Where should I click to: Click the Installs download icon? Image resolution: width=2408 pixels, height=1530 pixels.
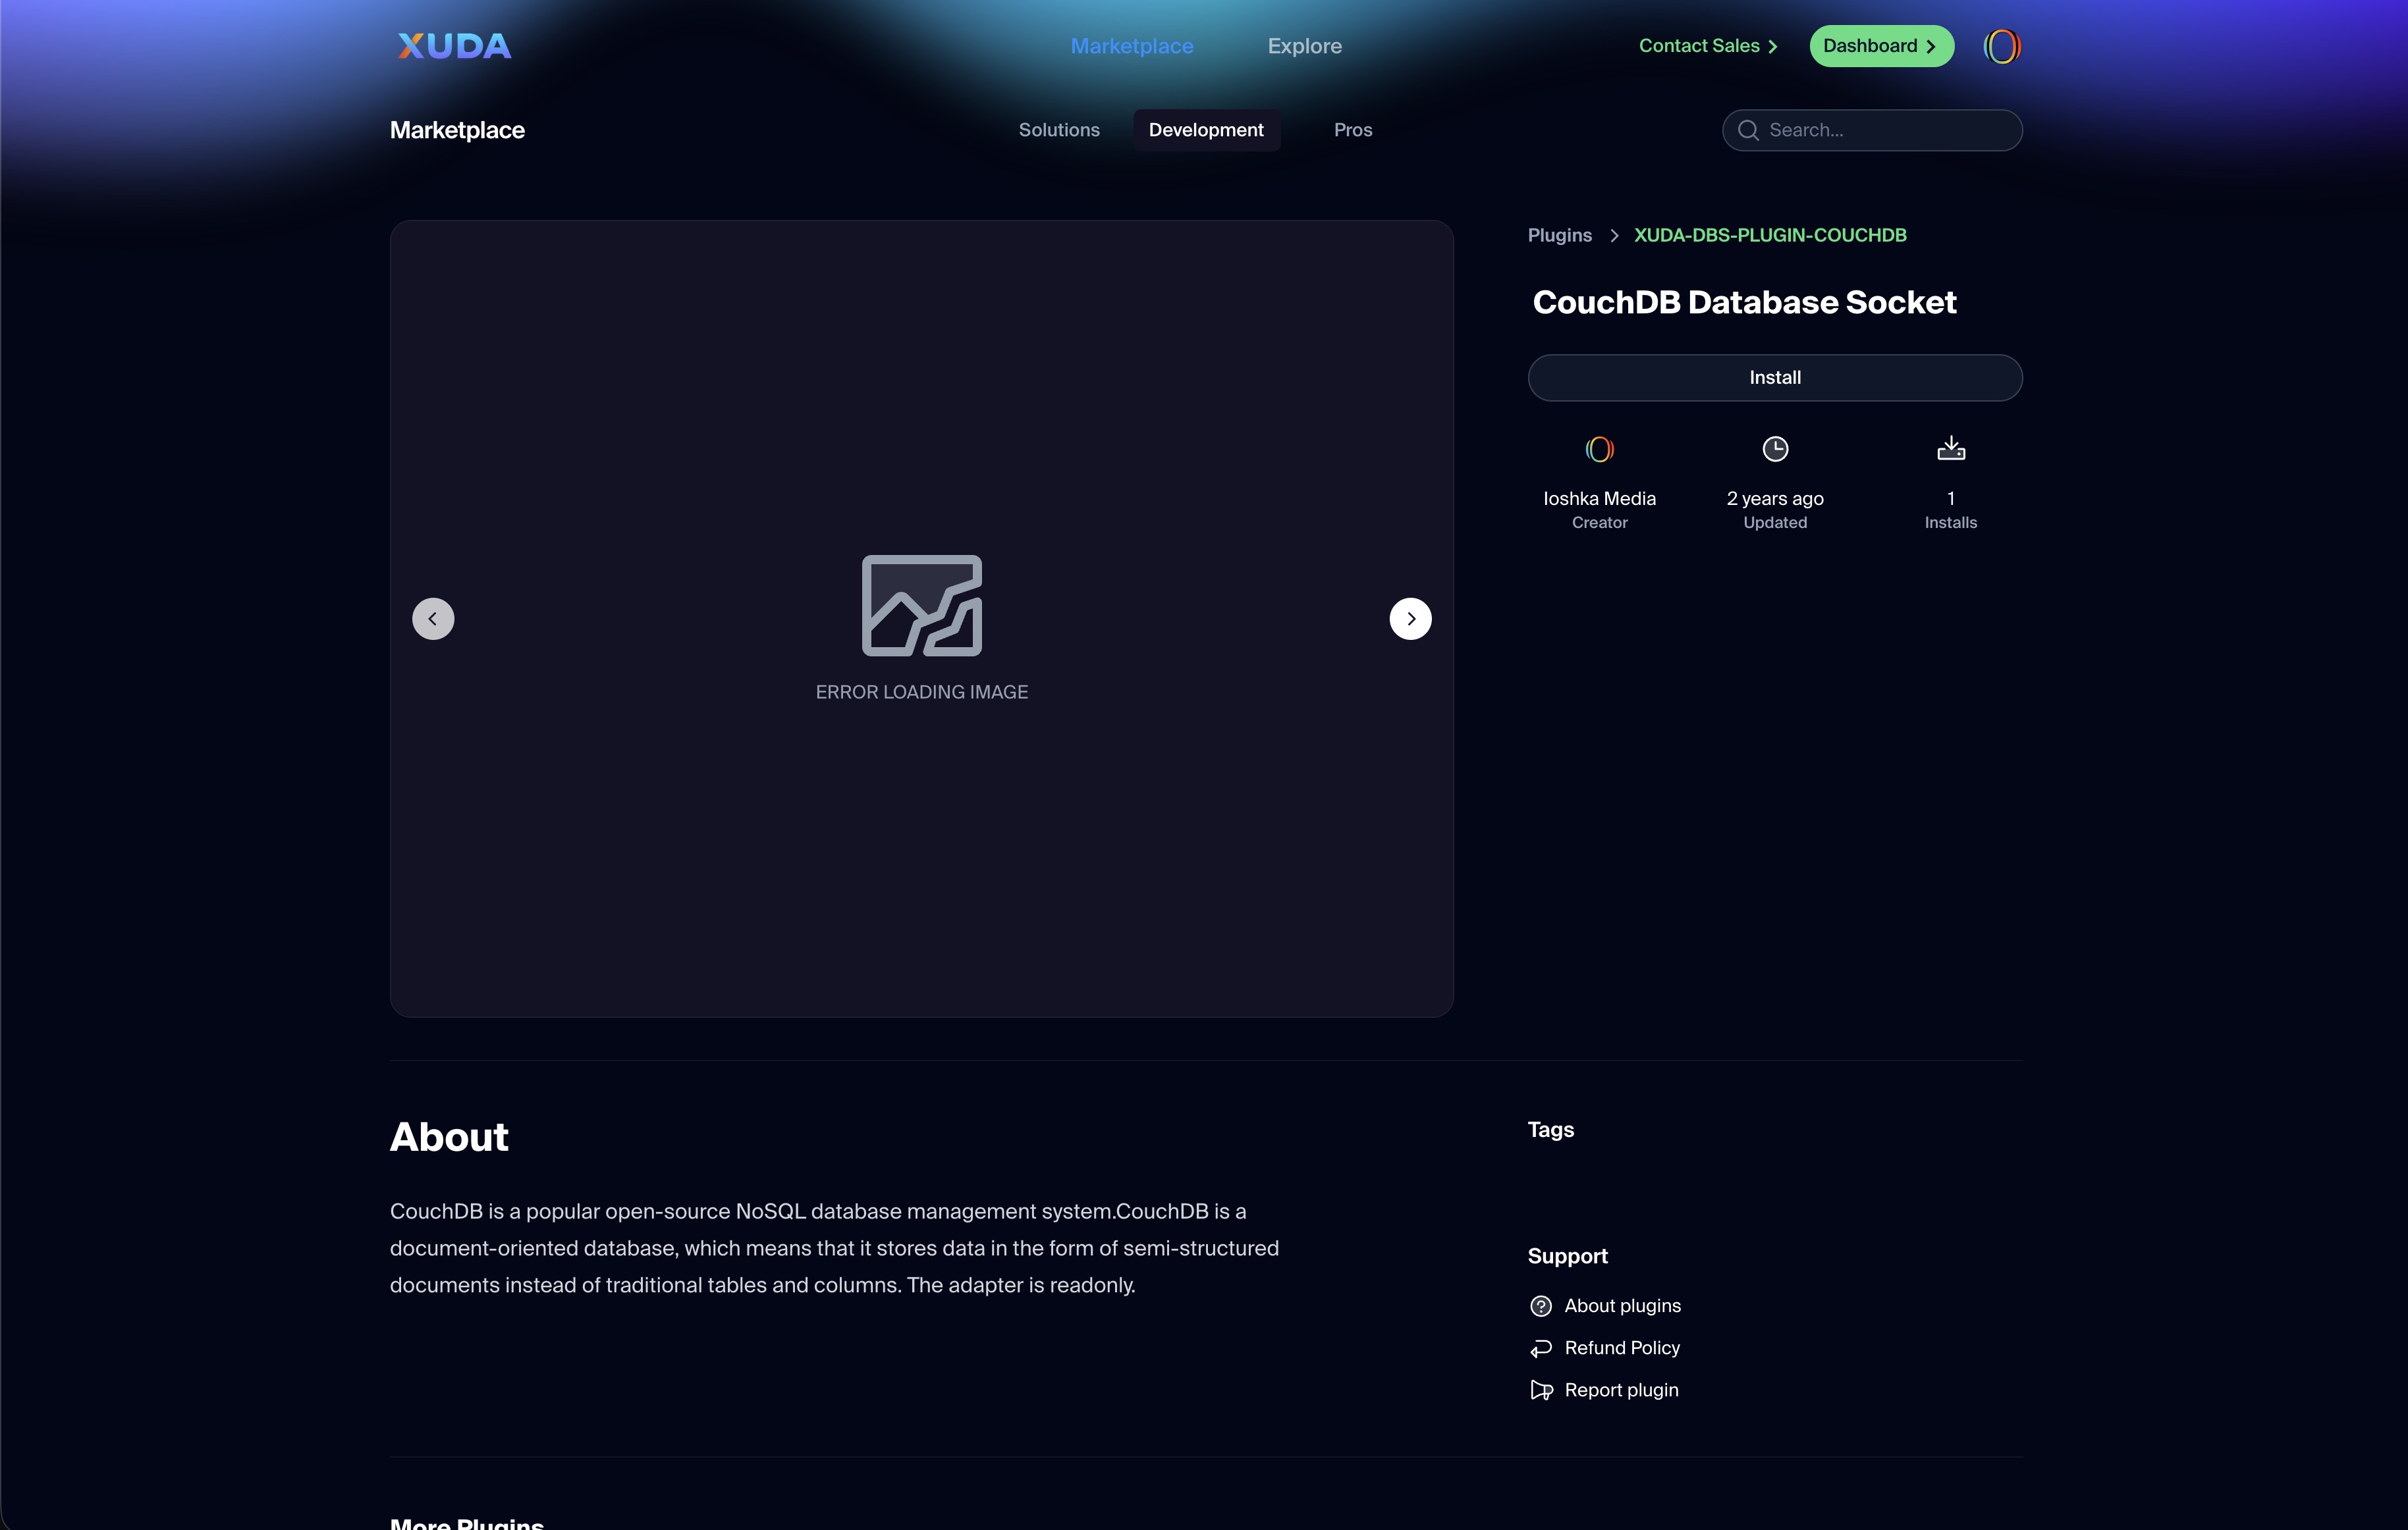tap(1950, 449)
